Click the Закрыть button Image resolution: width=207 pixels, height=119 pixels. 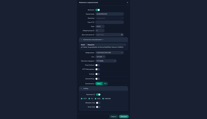(x=114, y=117)
